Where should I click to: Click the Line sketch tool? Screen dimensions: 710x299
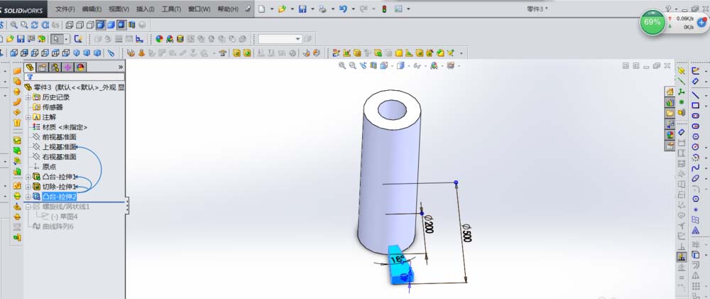click(695, 95)
